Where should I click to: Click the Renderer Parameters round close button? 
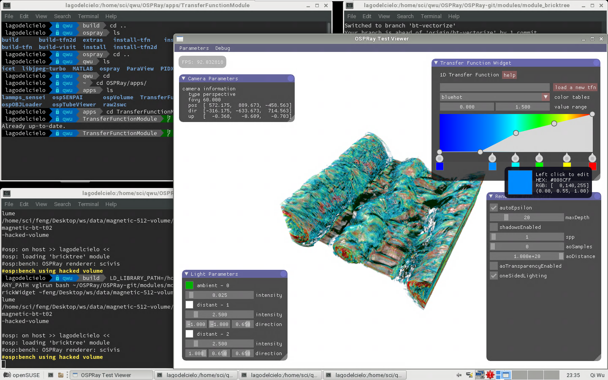point(597,196)
